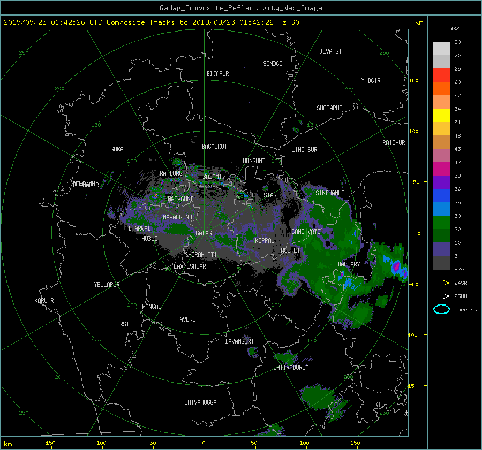Click the GANGAVATI city label

point(306,232)
